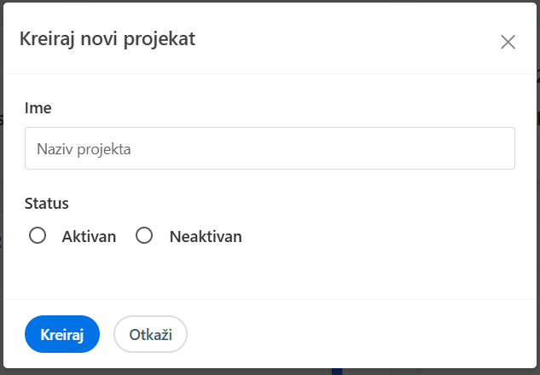Click the X icon in dialog header
540x375 pixels.
[508, 42]
